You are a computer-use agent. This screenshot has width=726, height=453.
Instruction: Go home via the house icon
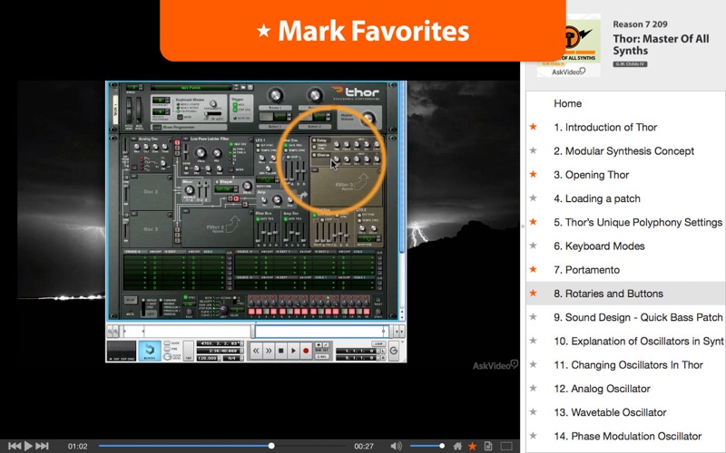(x=457, y=446)
